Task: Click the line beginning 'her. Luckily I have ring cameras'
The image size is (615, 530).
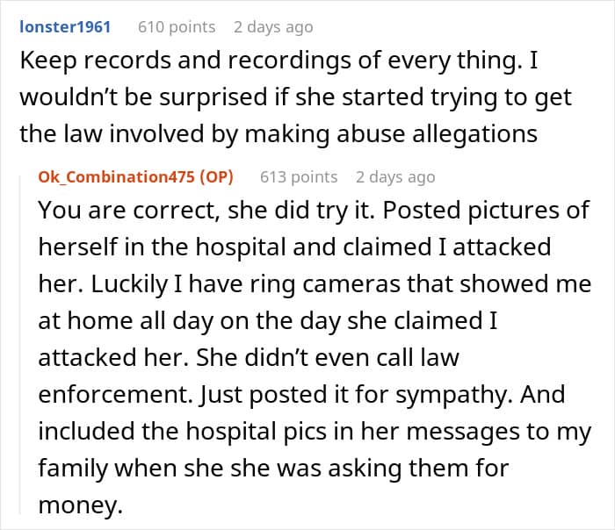Action: tap(315, 285)
